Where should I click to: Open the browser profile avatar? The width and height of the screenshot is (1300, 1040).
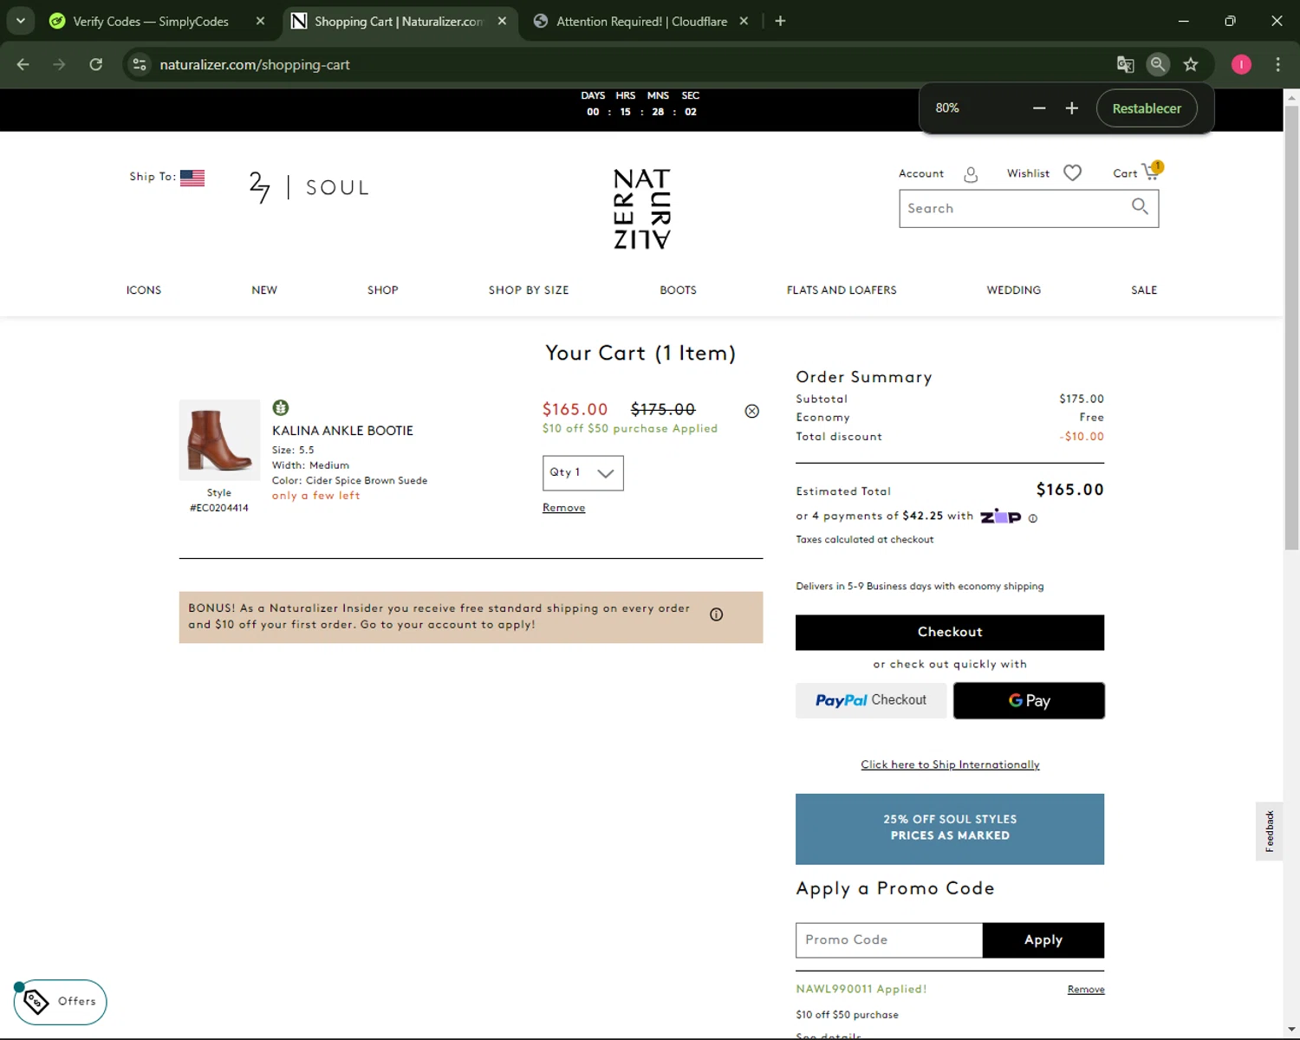coord(1241,64)
